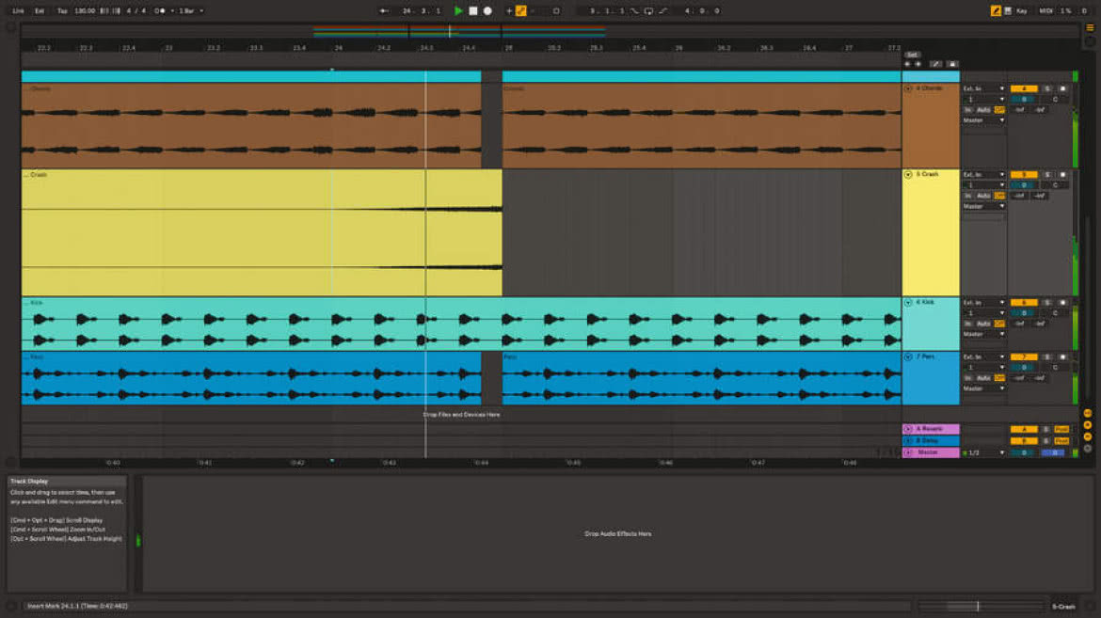Click the 4 Chords track volume field
Image resolution: width=1101 pixels, height=618 pixels.
pyautogui.click(x=1024, y=99)
